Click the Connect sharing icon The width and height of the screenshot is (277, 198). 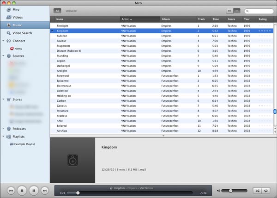point(8,41)
